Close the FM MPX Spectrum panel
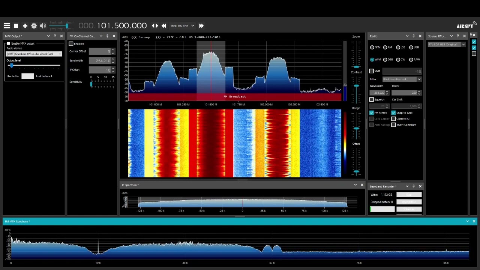The height and width of the screenshot is (270, 480). click(474, 221)
